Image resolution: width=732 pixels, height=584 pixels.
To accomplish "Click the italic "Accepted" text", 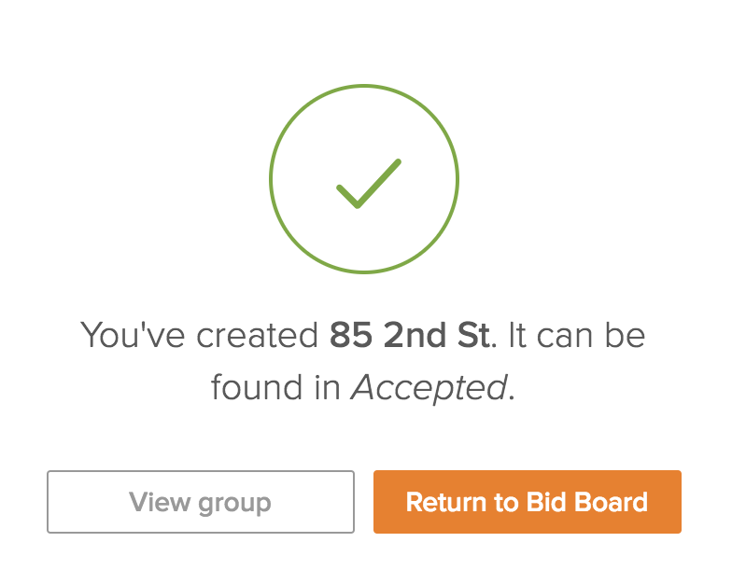I will (429, 387).
